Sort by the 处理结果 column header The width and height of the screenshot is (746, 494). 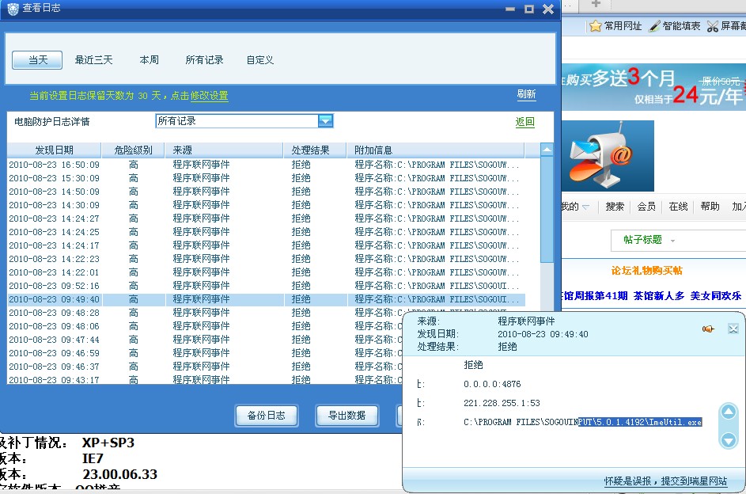[315, 150]
